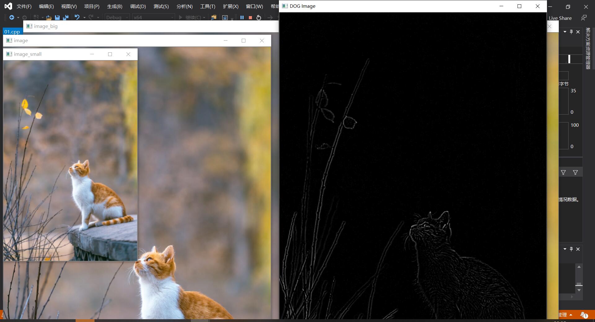
Task: Open the 生成(B) menu
Action: [x=115, y=6]
